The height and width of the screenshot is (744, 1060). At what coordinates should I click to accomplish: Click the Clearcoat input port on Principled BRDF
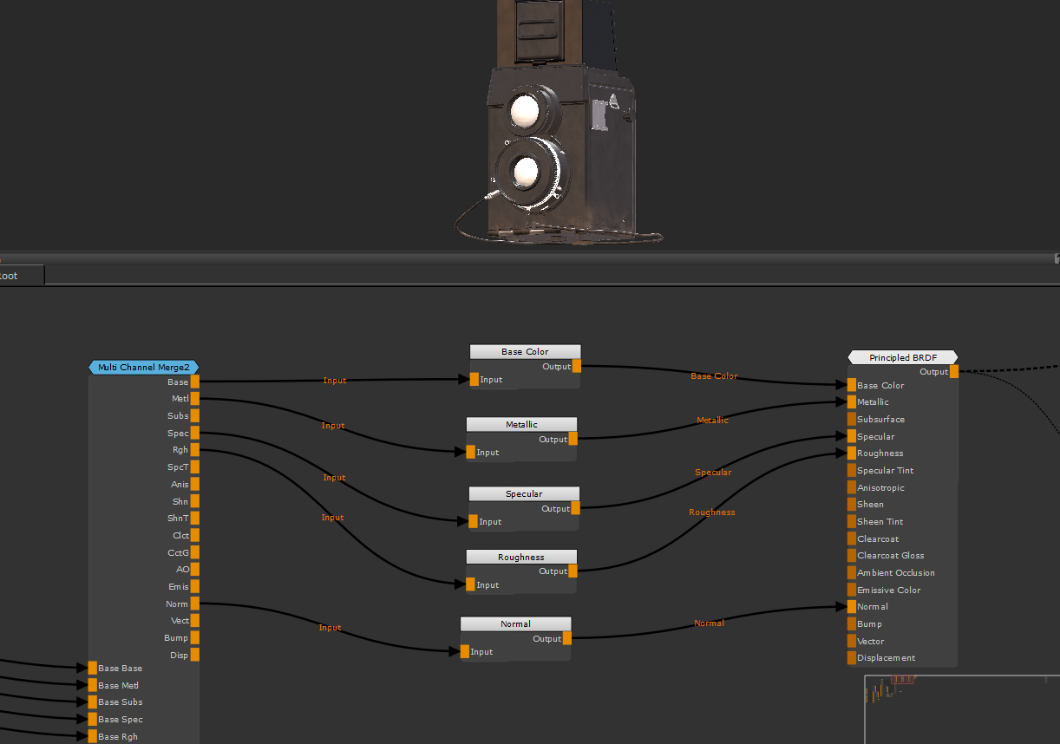click(x=852, y=538)
